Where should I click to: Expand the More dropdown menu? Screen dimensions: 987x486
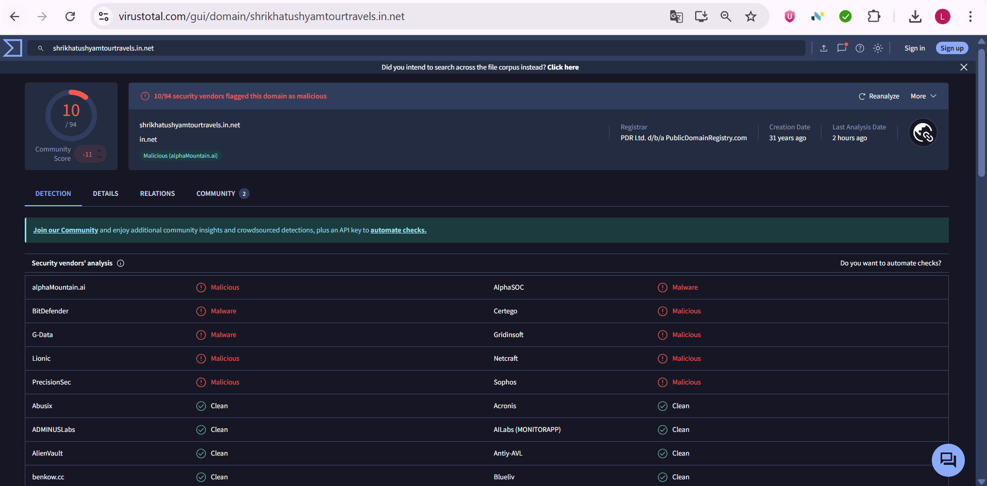[x=923, y=96]
